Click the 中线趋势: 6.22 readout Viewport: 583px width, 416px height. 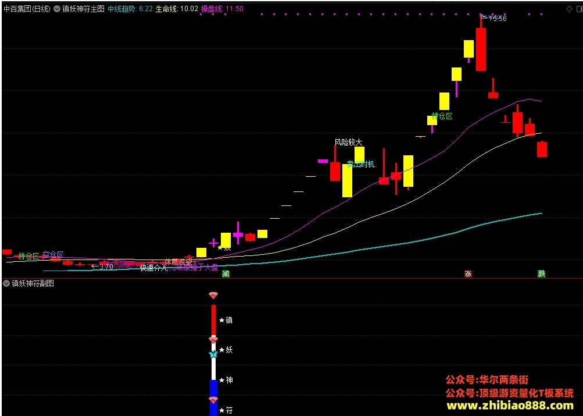click(x=130, y=9)
